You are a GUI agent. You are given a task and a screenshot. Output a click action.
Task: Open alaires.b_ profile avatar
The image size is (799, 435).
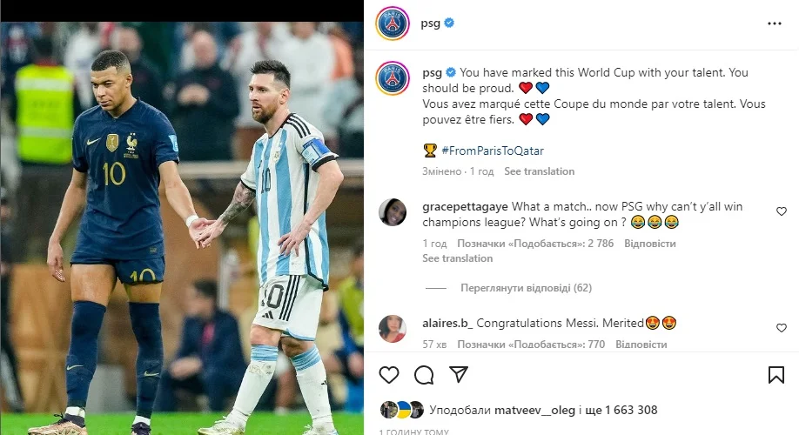click(x=393, y=329)
